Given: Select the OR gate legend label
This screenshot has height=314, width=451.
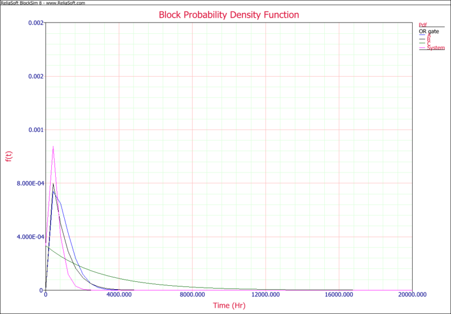Looking at the screenshot, I should (429, 32).
